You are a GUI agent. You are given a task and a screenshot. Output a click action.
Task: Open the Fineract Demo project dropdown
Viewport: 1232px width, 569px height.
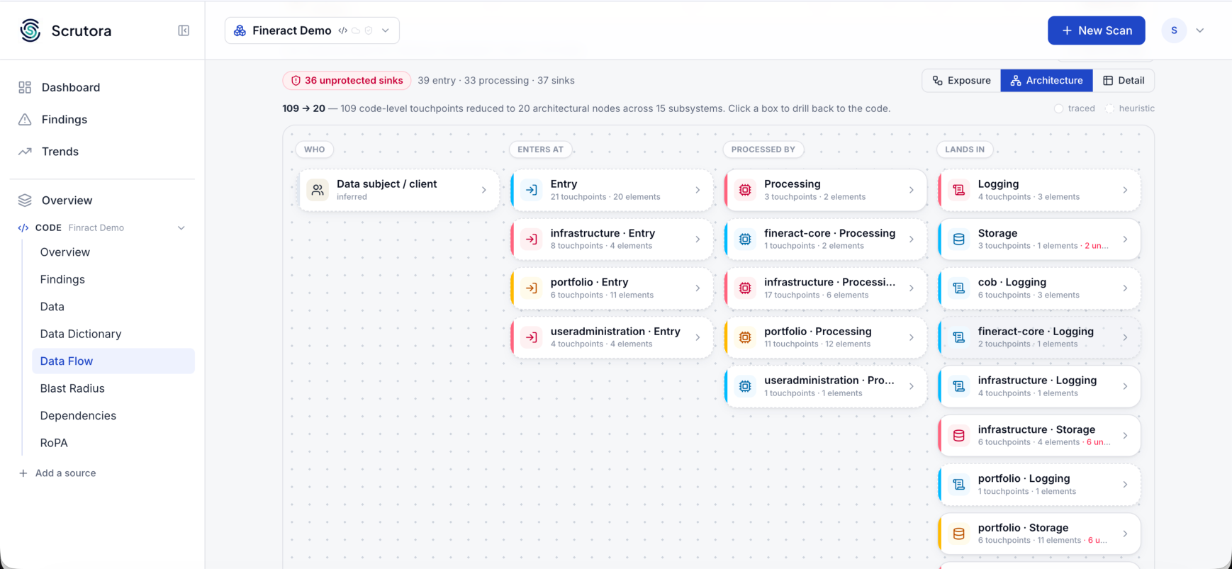click(x=312, y=30)
